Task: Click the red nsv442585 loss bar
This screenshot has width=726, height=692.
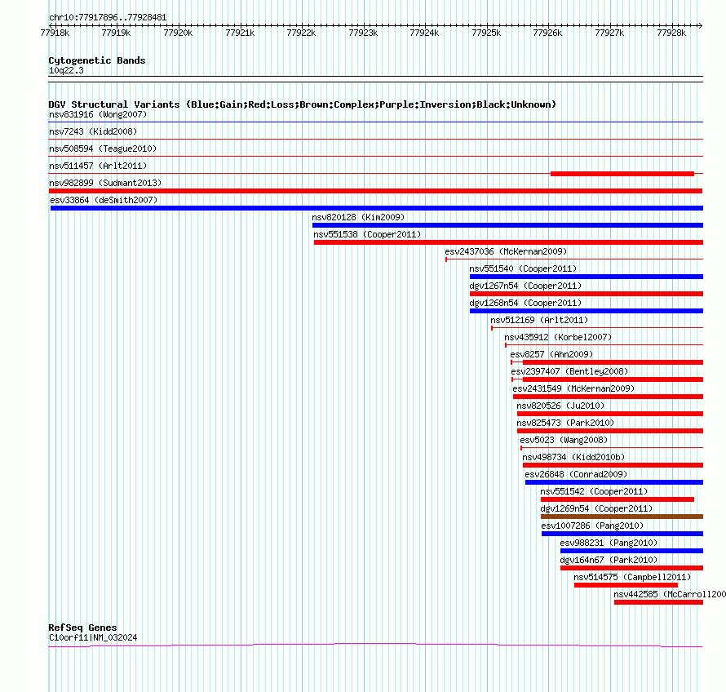Action: 658,602
